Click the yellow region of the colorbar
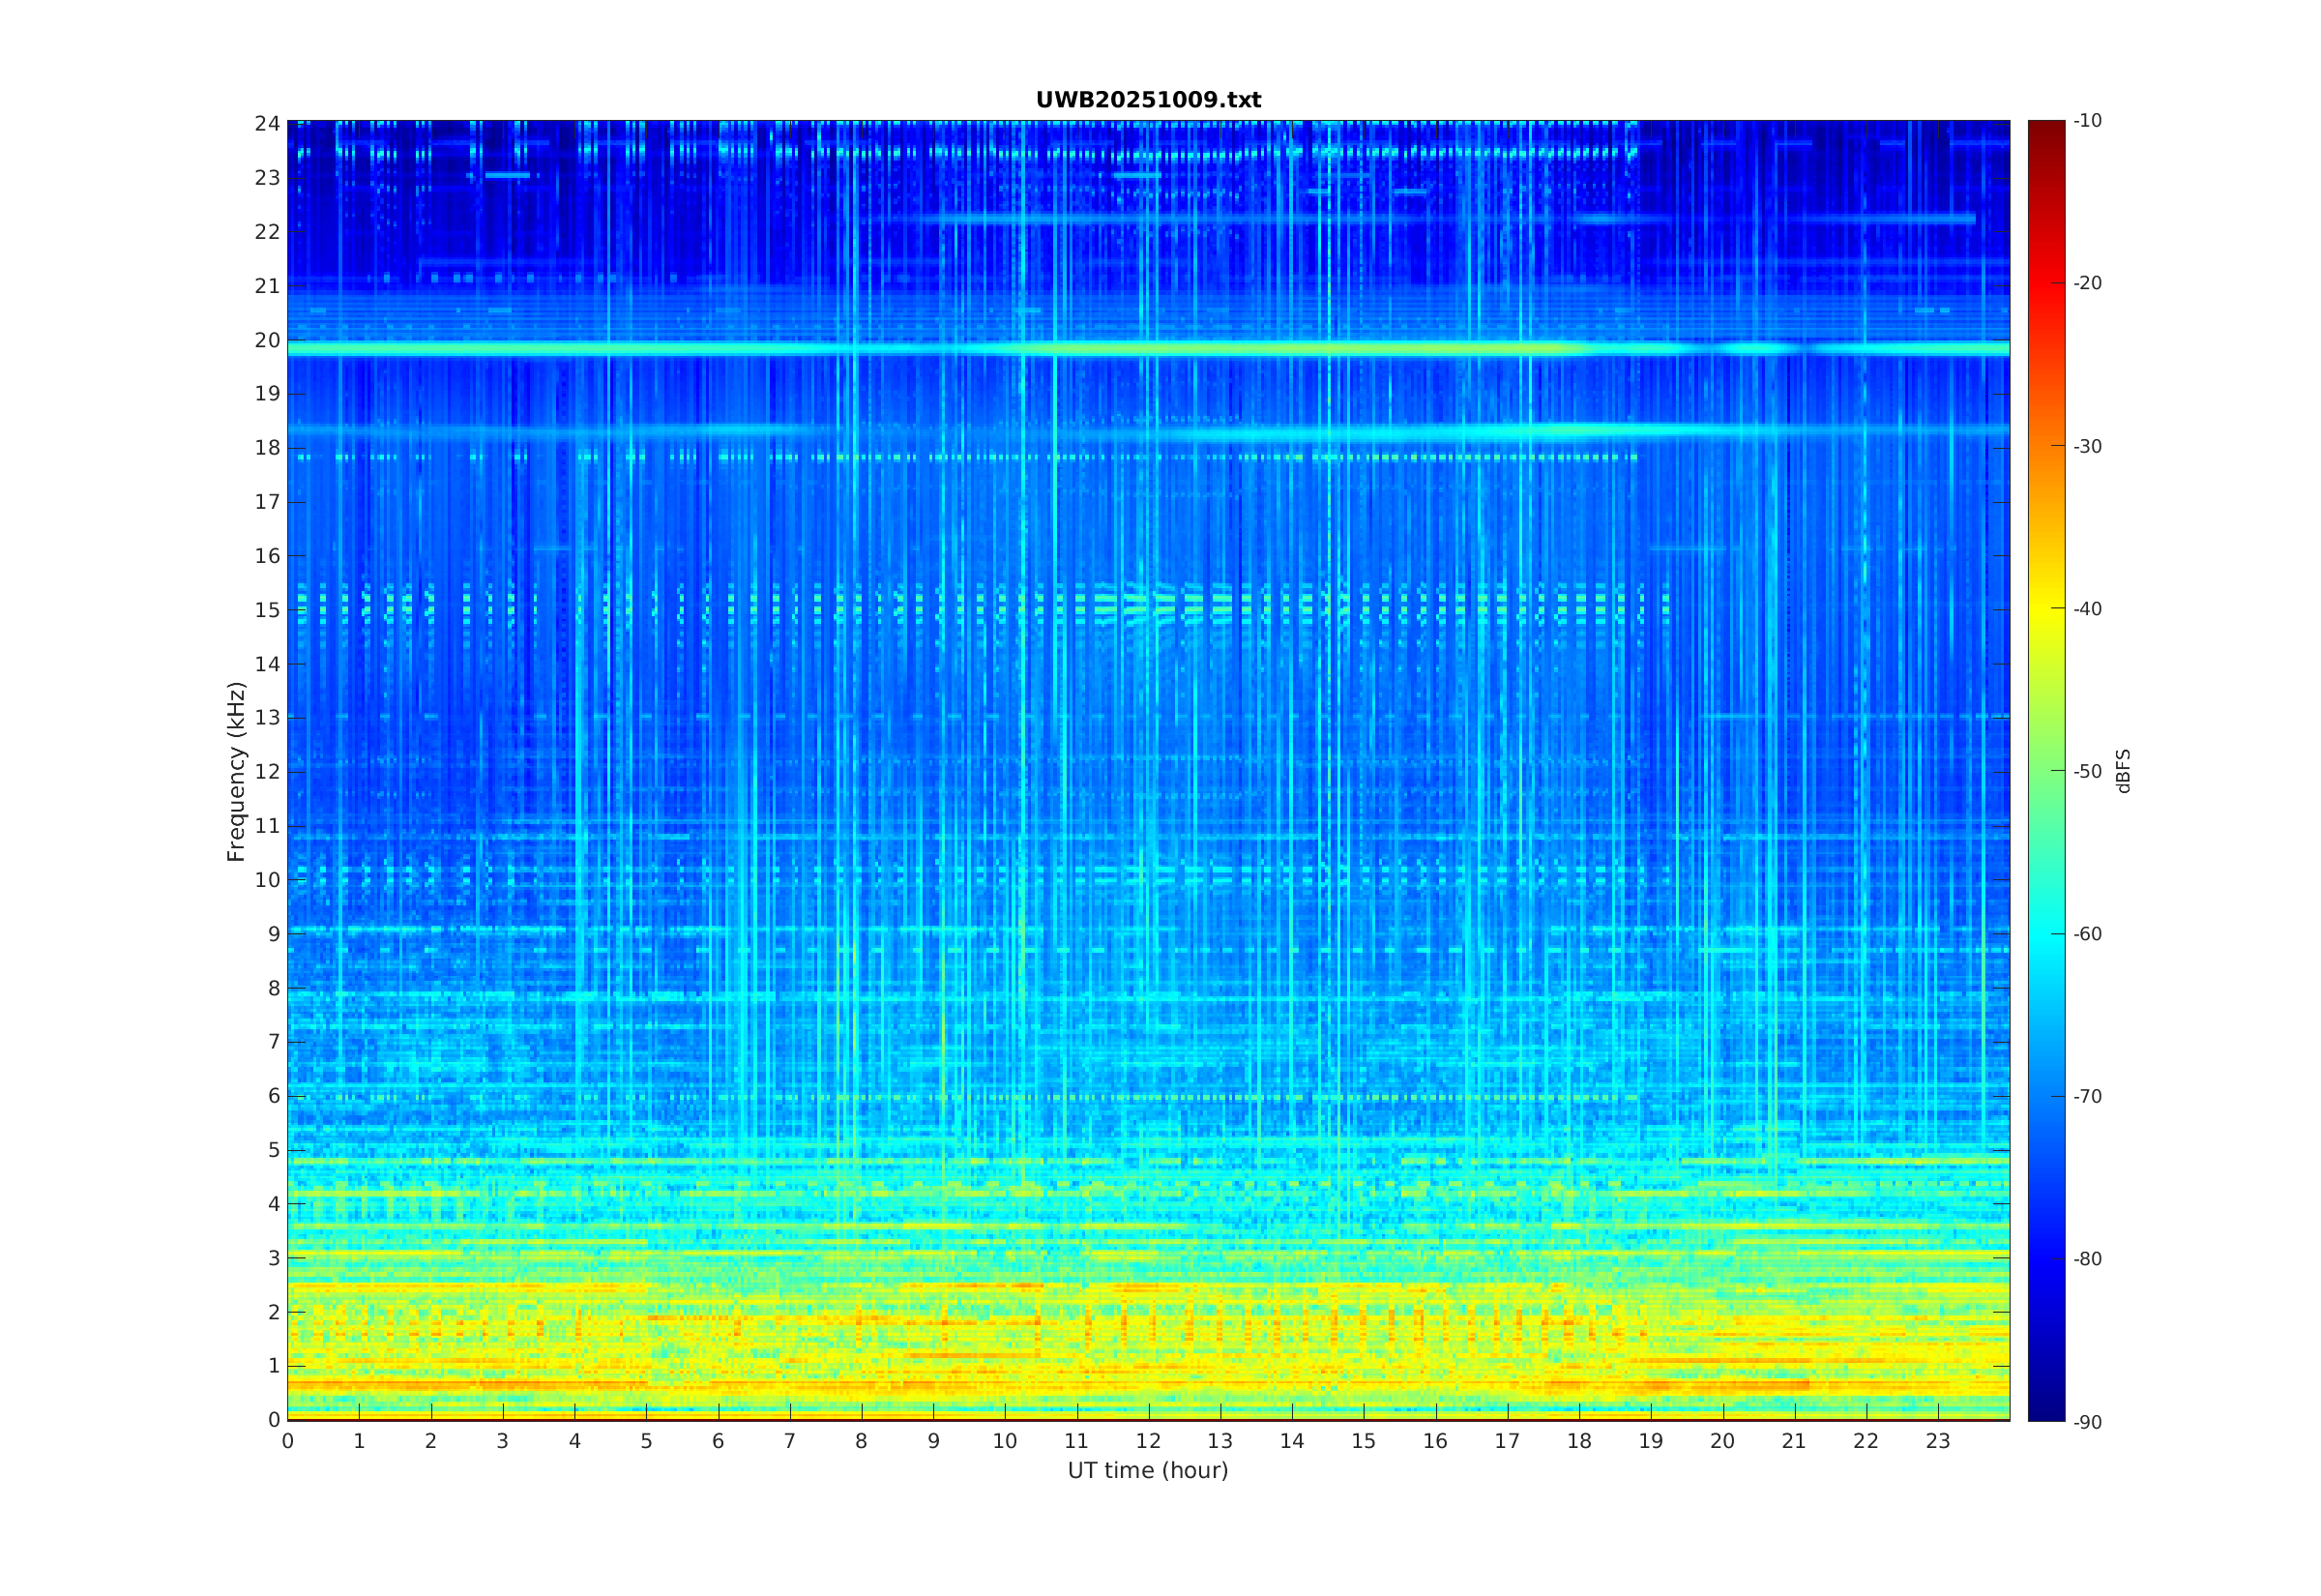The width and height of the screenshot is (2321, 1596). (2045, 608)
